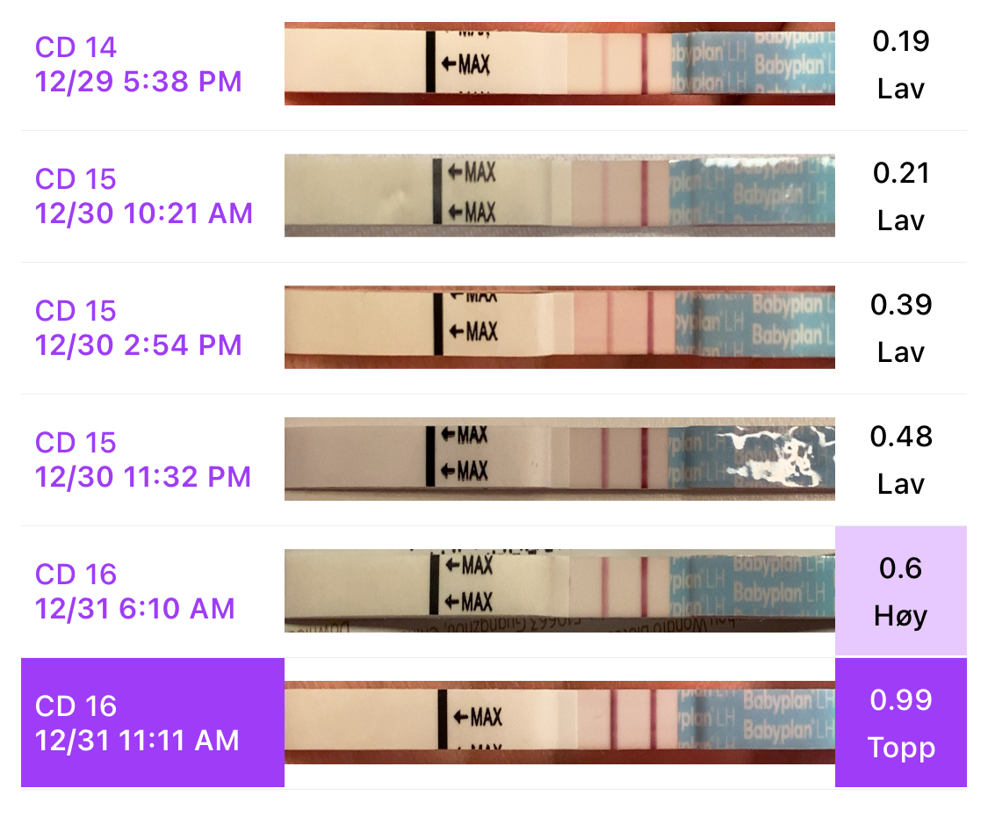
Task: Open the 12/31 11:11 AM peak strip photo
Action: 559,723
